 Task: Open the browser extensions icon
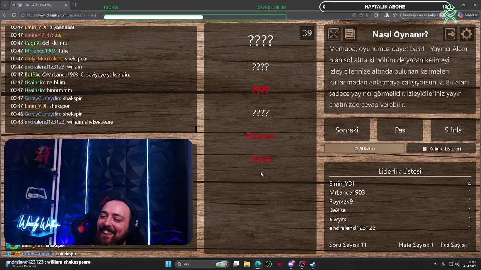click(x=376, y=15)
